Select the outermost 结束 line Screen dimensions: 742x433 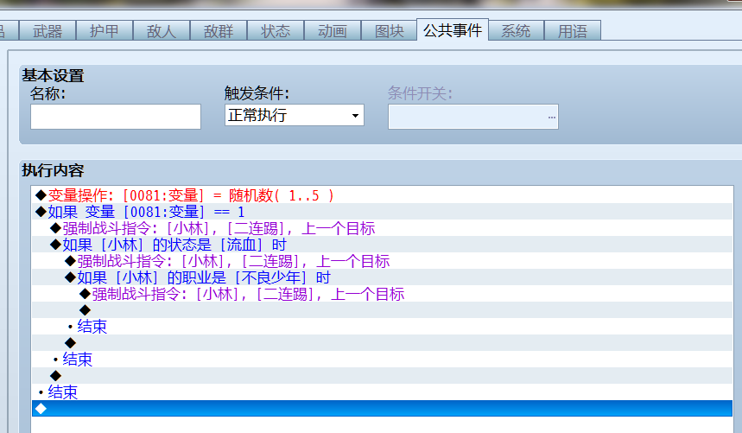(382, 392)
